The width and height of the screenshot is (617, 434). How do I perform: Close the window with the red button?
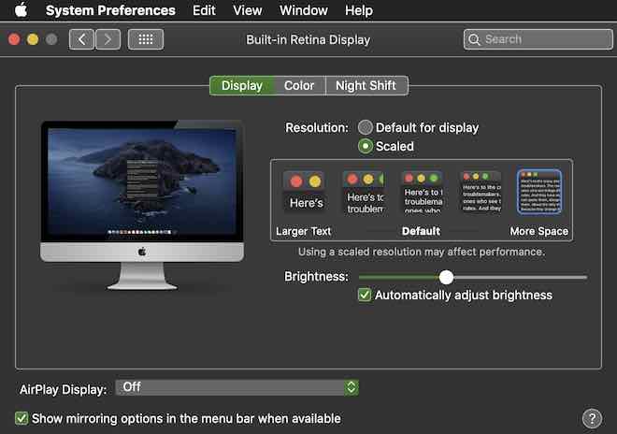pos(14,39)
